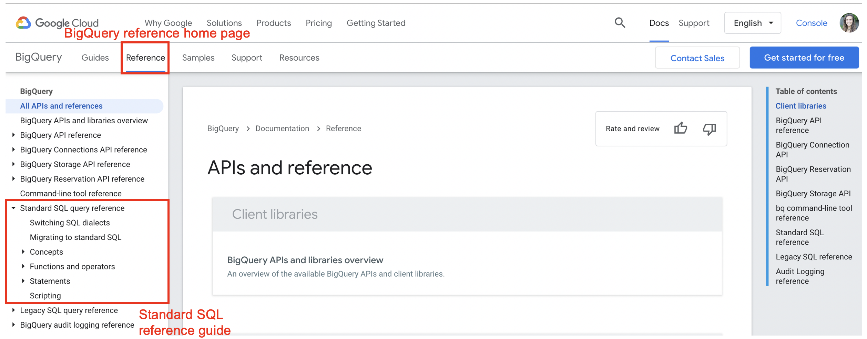Screen dimensions: 867x339
Task: Click the Google Cloud logo
Action: click(57, 23)
